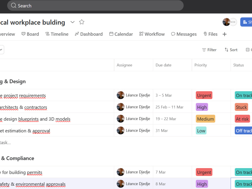Open the Sort options

(231, 50)
